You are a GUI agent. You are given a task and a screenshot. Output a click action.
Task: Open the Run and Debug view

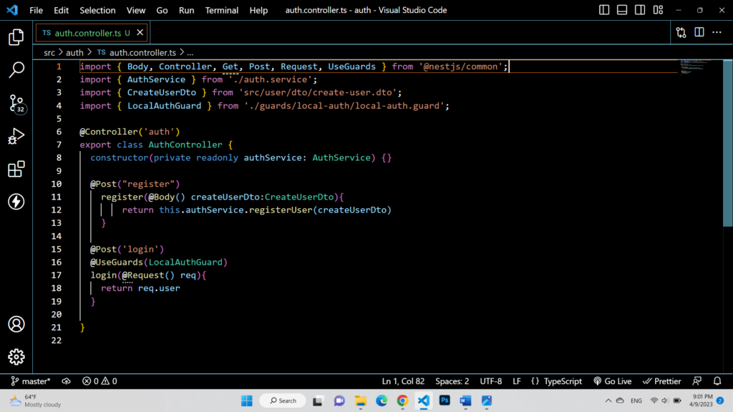pos(16,137)
